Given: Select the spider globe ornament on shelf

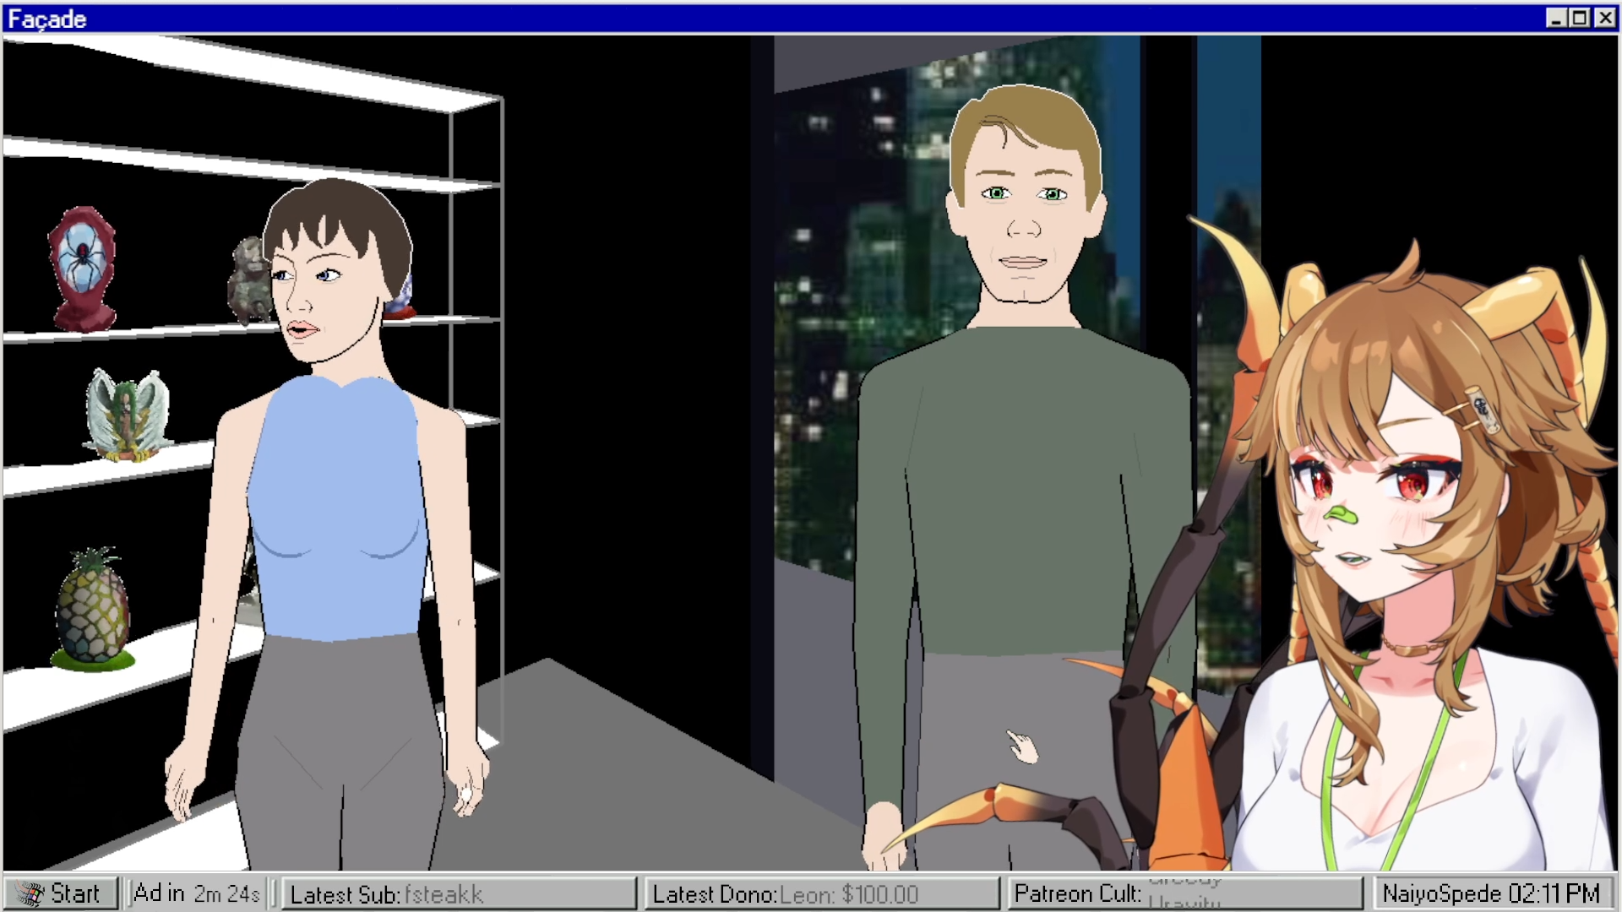Looking at the screenshot, I should (x=82, y=269).
